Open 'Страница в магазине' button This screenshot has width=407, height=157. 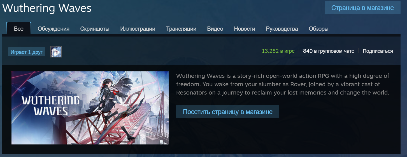click(x=362, y=8)
